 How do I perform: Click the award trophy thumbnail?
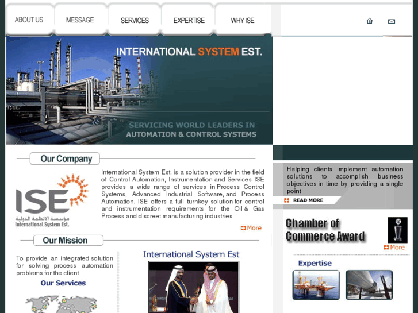(x=397, y=230)
